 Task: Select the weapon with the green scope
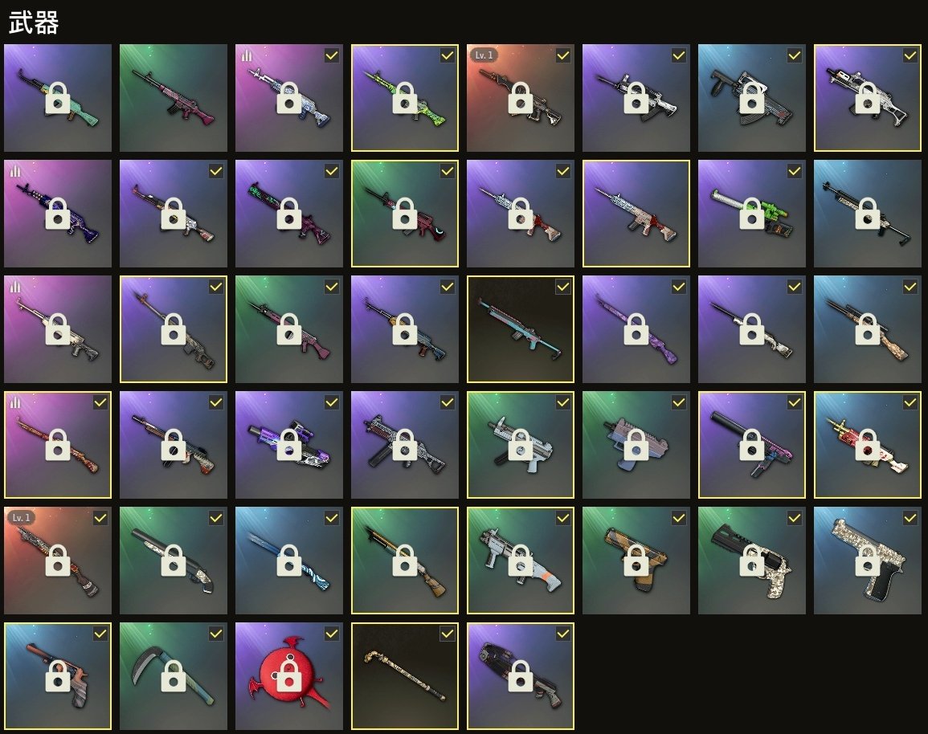pyautogui.click(x=751, y=214)
